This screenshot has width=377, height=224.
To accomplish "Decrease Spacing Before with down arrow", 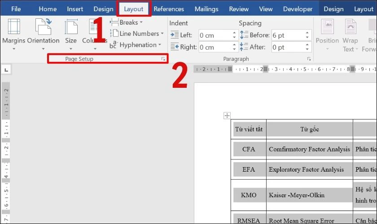I will click(307, 38).
